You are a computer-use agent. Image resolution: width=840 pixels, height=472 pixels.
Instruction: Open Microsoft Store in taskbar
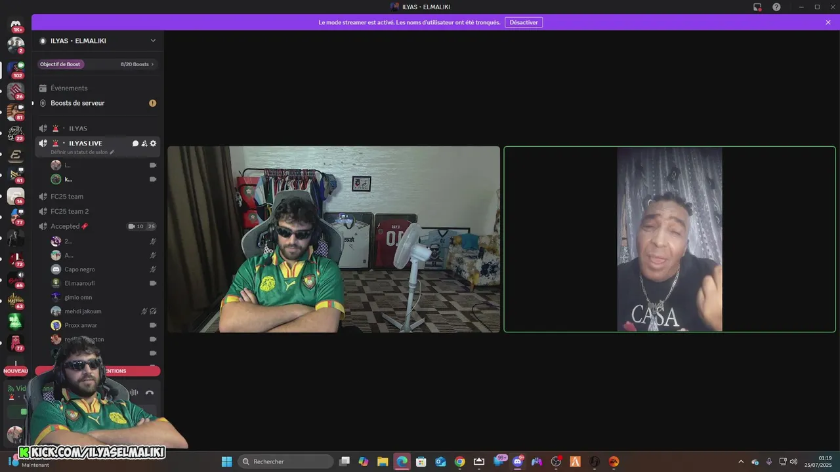[421, 462]
